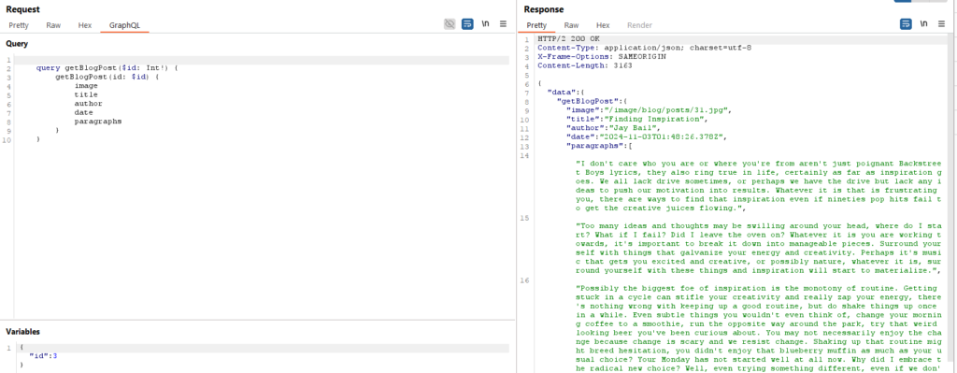
Task: Select the "paragraphs" field in the query
Action: (x=97, y=122)
